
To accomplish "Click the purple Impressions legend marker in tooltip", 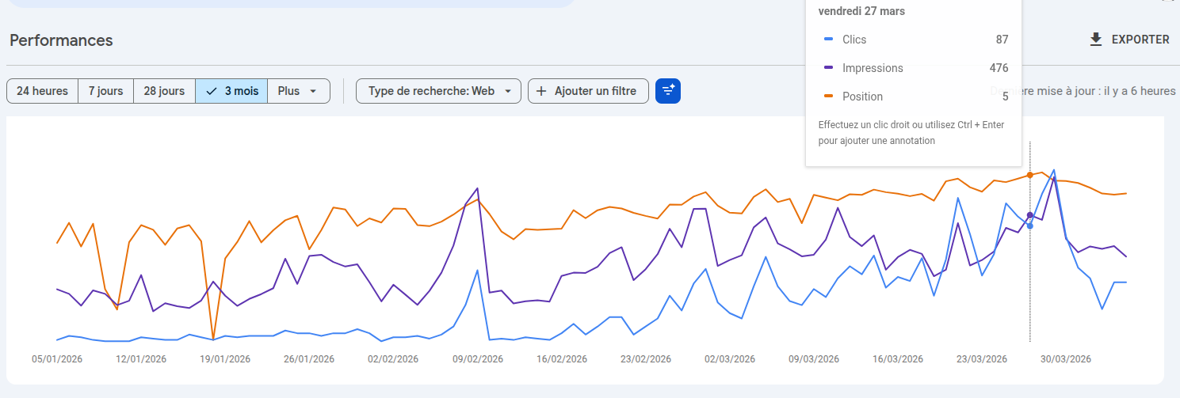I will pyautogui.click(x=828, y=68).
